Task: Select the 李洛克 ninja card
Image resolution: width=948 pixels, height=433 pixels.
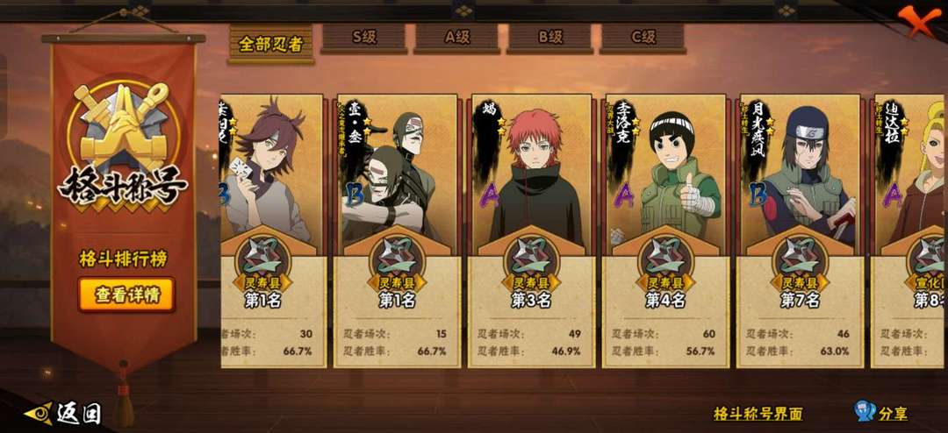Action: click(665, 231)
